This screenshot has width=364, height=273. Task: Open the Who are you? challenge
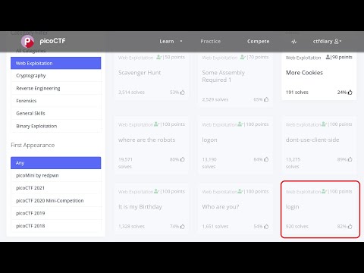coord(235,209)
